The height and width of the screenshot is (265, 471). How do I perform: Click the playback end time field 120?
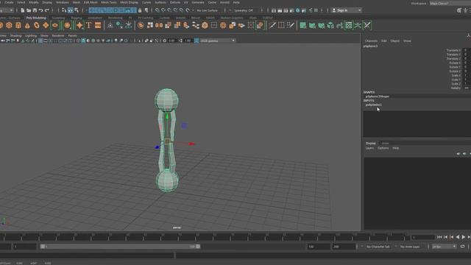tap(319, 247)
